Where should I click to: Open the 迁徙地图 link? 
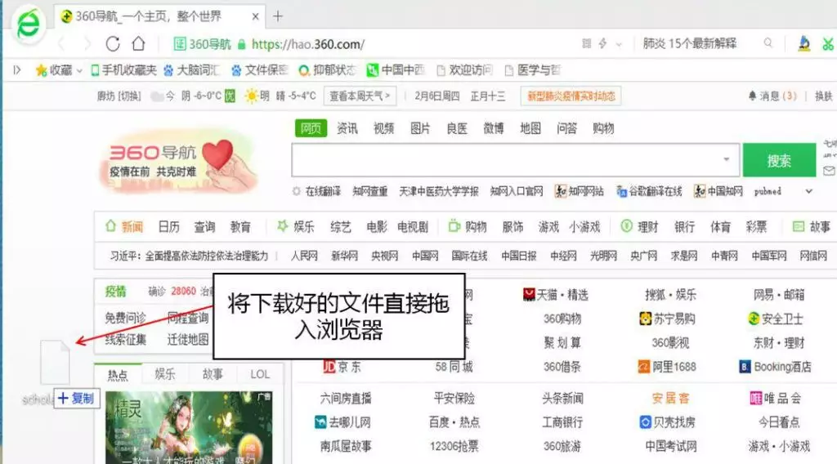188,339
